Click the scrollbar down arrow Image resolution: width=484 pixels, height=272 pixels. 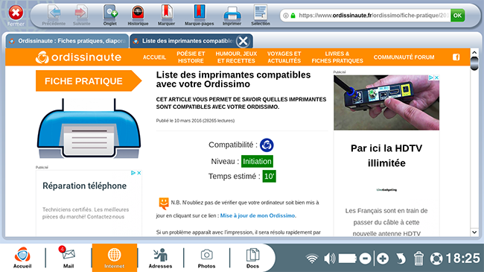click(474, 232)
